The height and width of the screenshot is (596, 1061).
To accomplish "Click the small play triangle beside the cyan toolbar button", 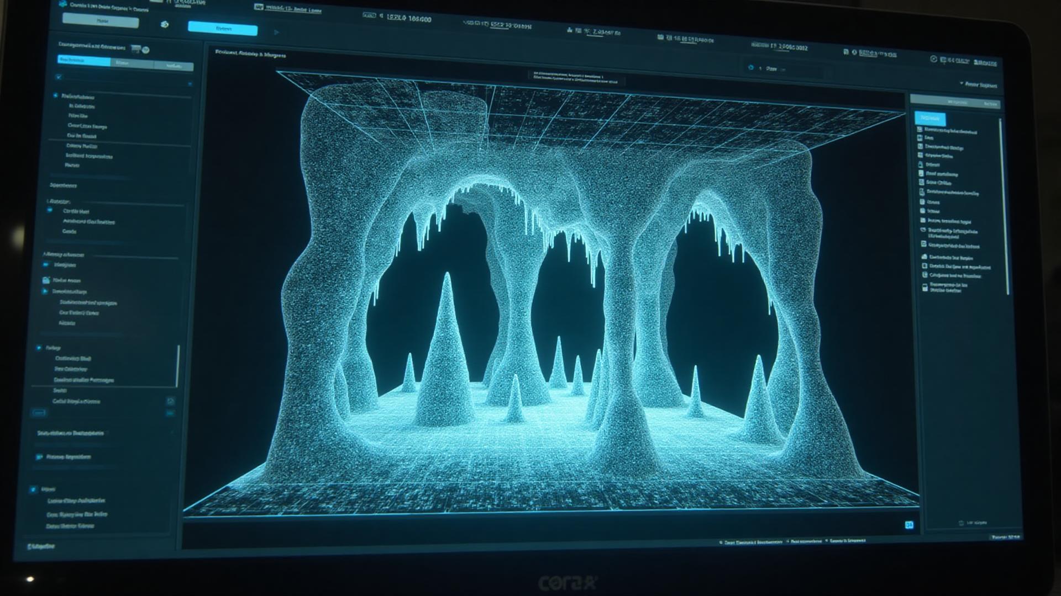I will pyautogui.click(x=276, y=32).
